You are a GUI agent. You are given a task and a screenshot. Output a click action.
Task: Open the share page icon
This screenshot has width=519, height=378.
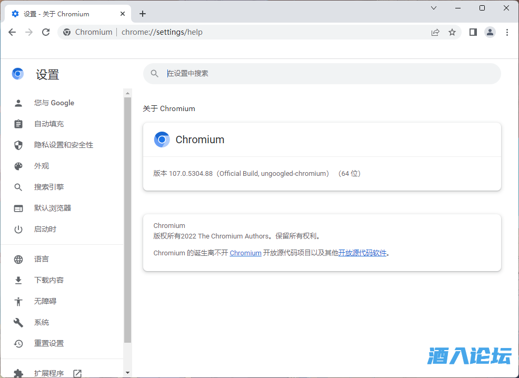[435, 32]
